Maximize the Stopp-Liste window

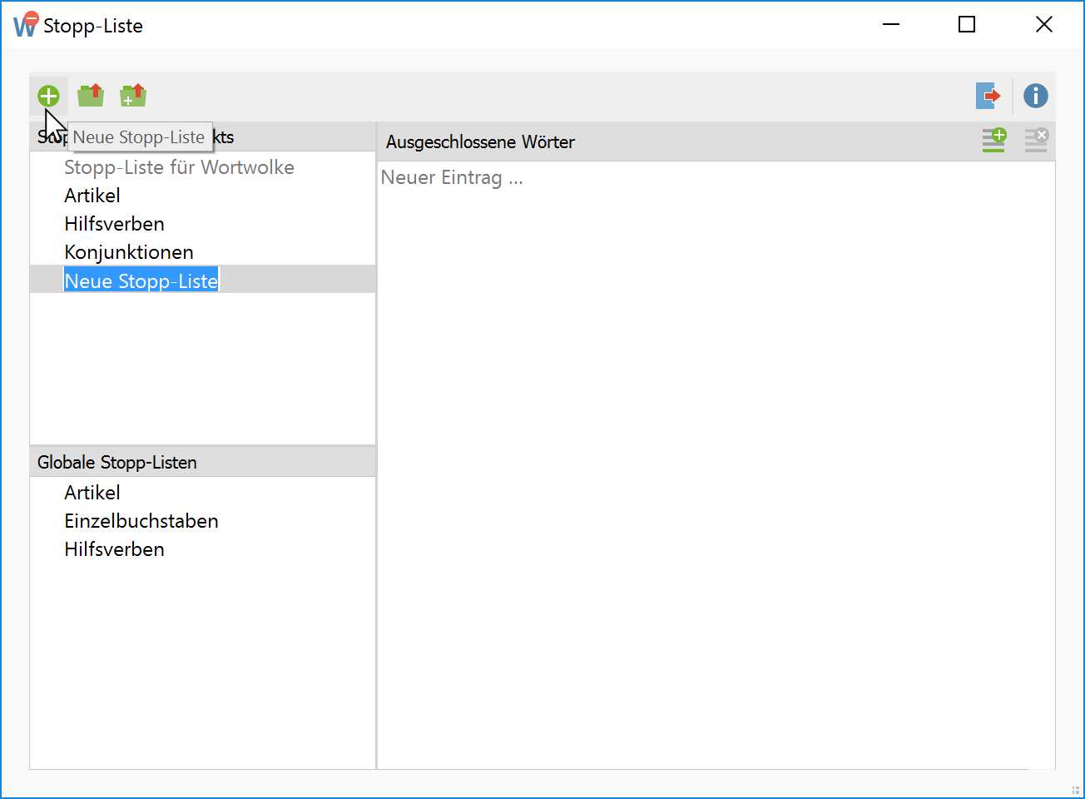pyautogui.click(x=967, y=25)
